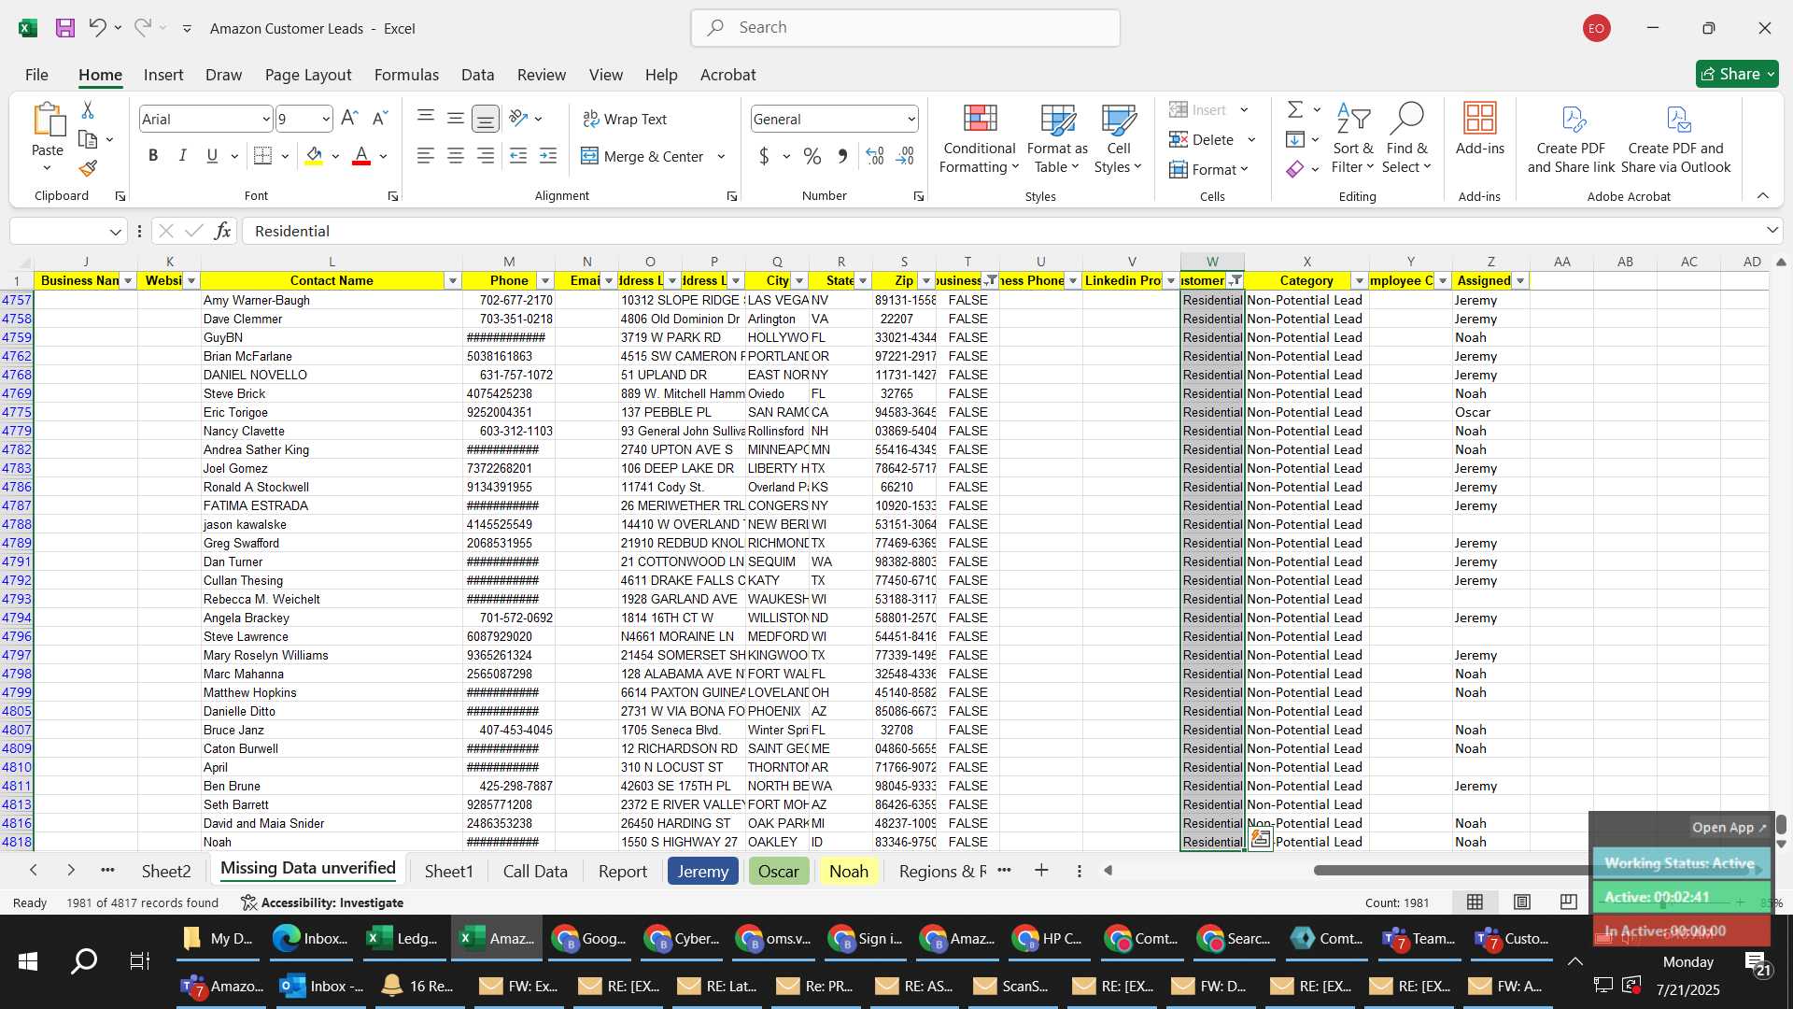The height and width of the screenshot is (1009, 1793).
Task: Toggle Align Left horizontal alignment
Action: click(425, 156)
